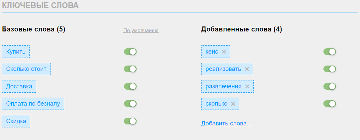This screenshot has width=360, height=140.
Task: Toggle the Оплата по безналу switch
Action: click(x=130, y=104)
